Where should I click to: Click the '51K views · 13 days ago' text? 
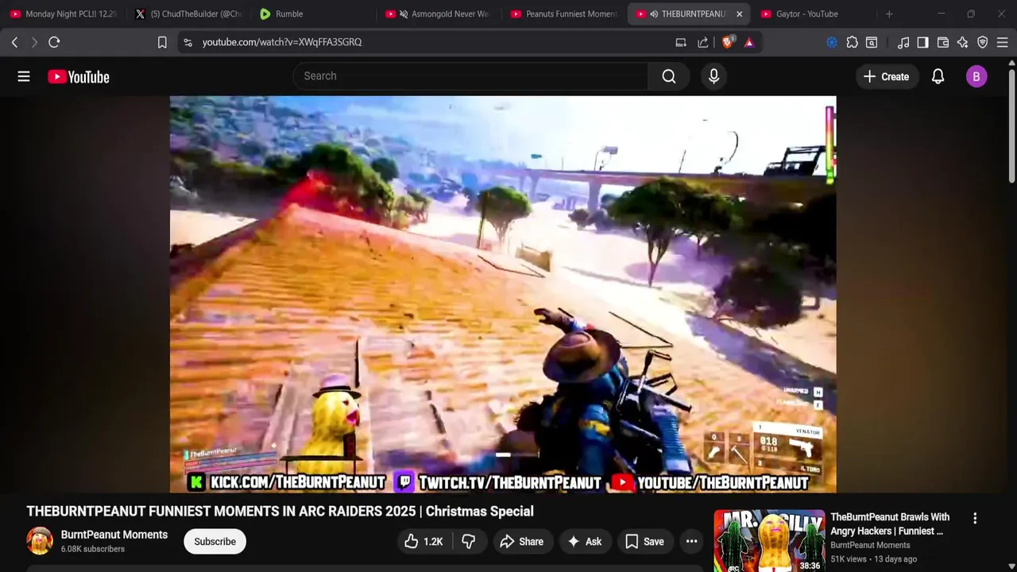click(x=873, y=559)
